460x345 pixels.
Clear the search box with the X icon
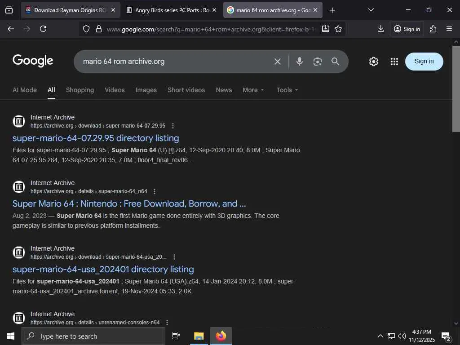[x=278, y=62]
